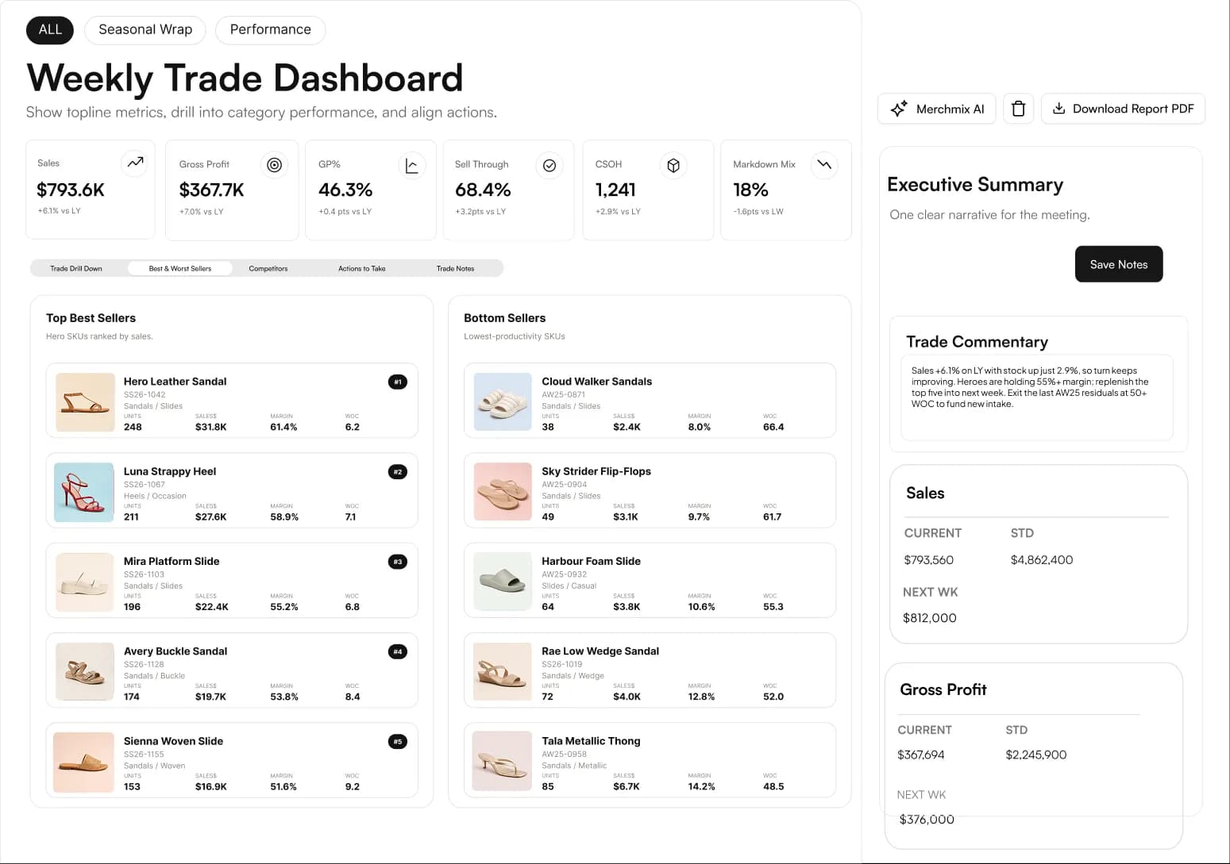Viewport: 1230px width, 864px height.
Task: Click into the Trade Commentary text box
Action: click(1037, 397)
